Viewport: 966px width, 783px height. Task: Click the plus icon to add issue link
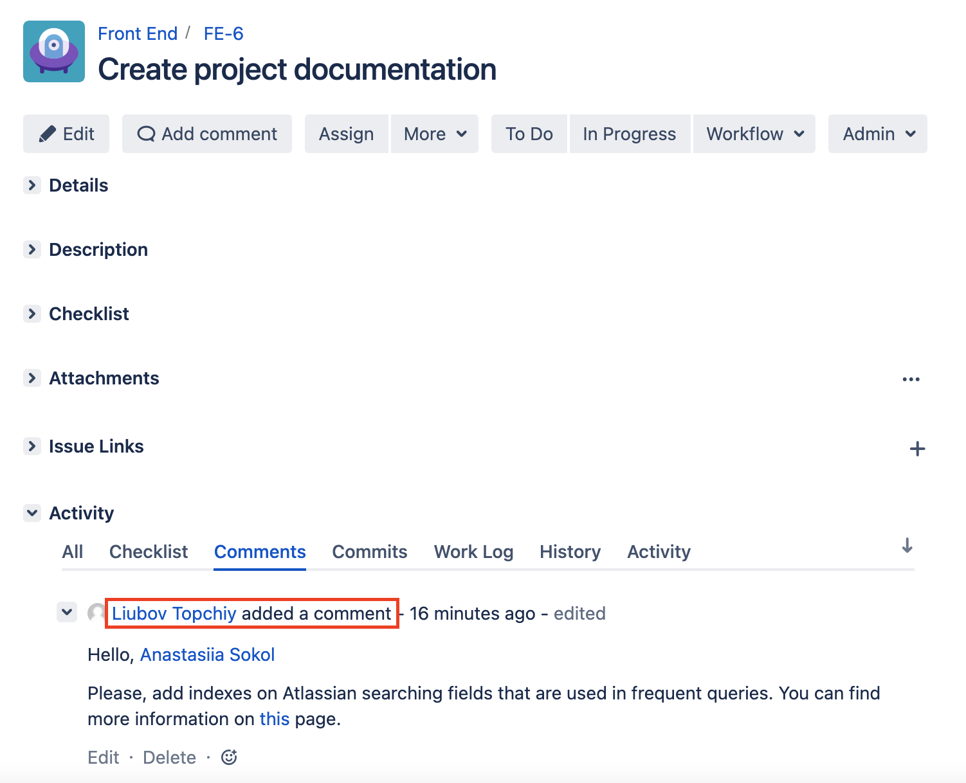(x=917, y=449)
